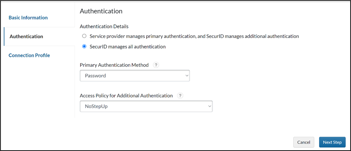Click the 'Primary Authentication Method' field label
This screenshot has height=151, width=351.
pos(114,65)
